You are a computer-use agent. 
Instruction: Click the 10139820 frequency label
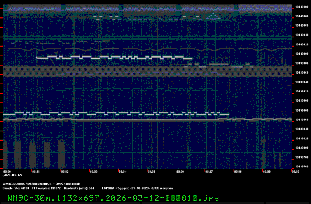[302, 139]
